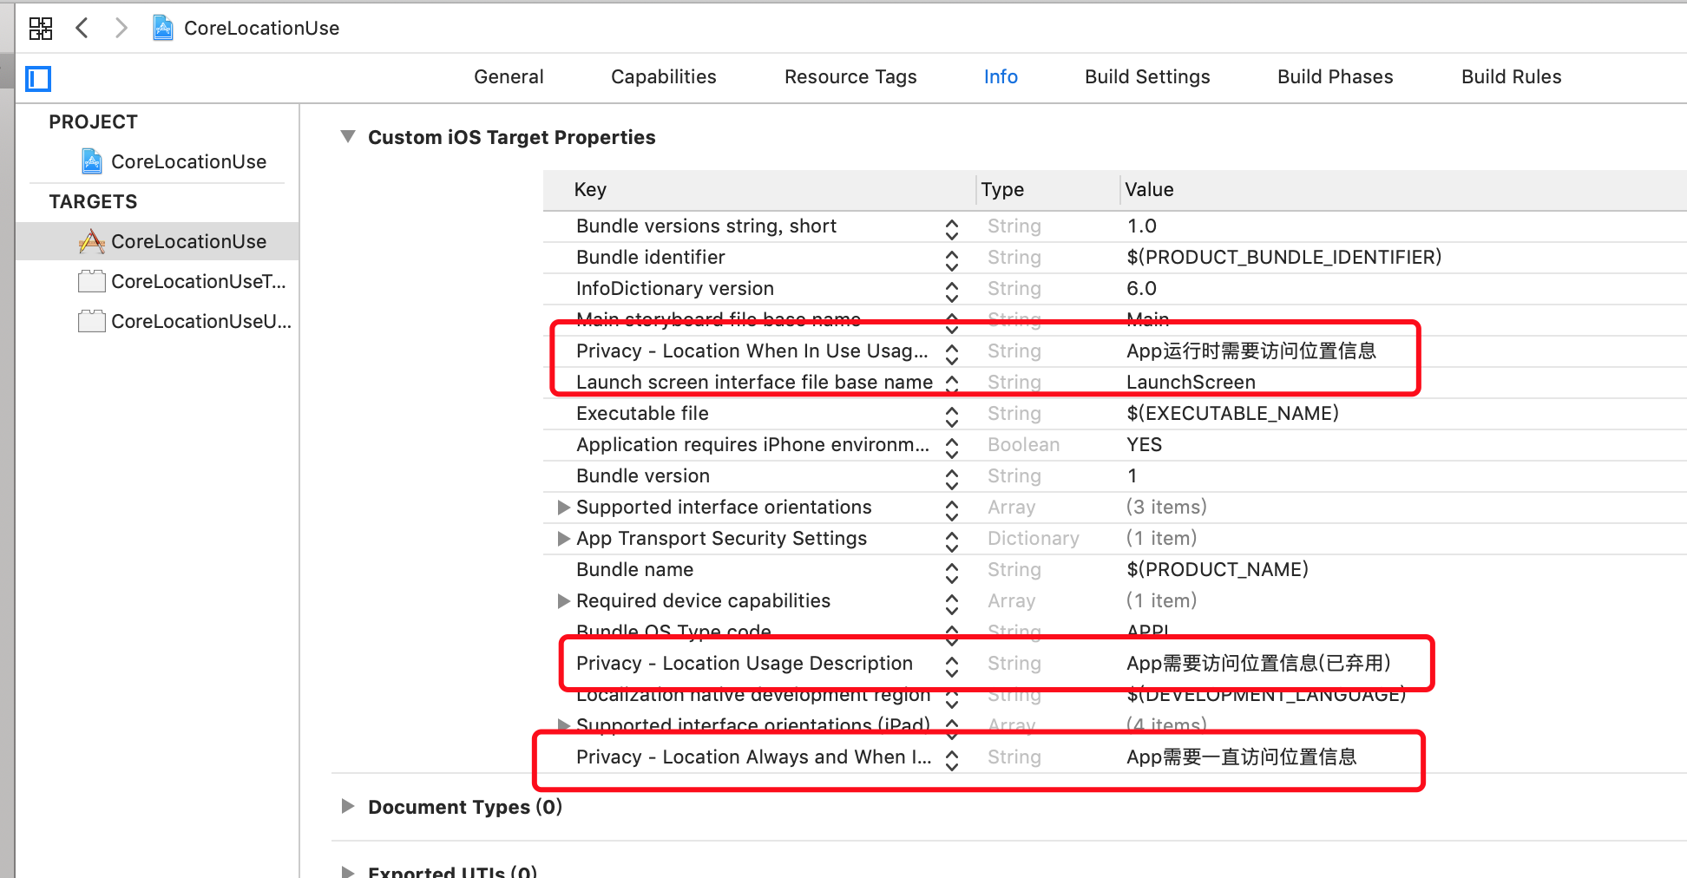Viewport: 1687px width, 878px height.
Task: Expand the Document Types section
Action: [348, 806]
